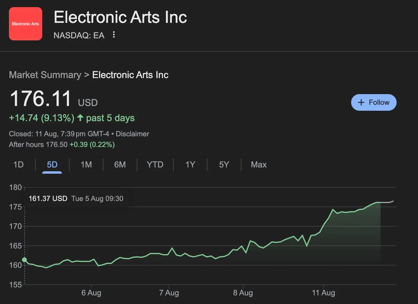Select the YTD chart tab

pyautogui.click(x=155, y=164)
